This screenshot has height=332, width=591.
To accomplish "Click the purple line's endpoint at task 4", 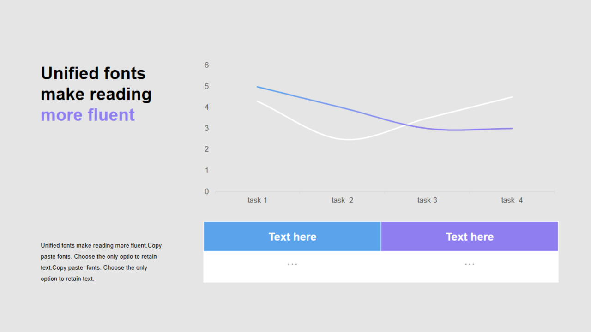I will pos(512,129).
